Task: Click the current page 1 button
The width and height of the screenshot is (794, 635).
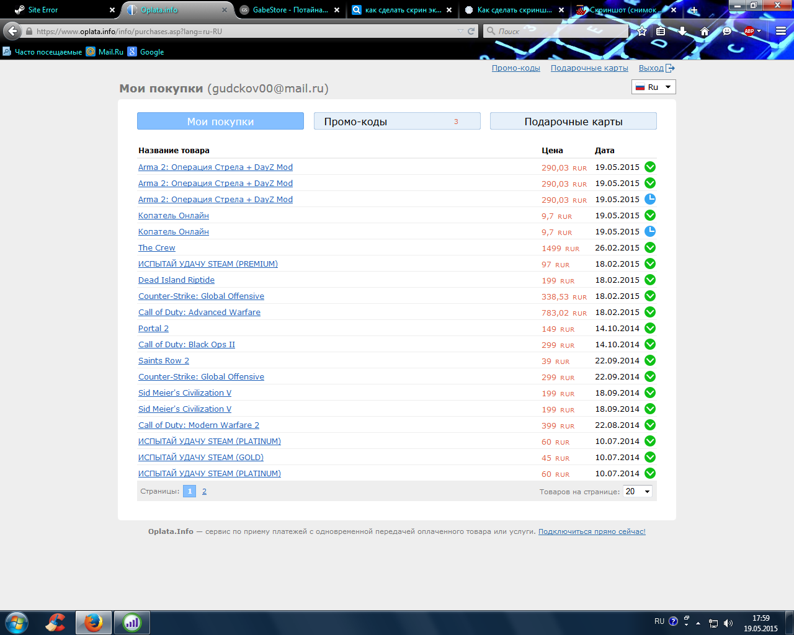Action: coord(190,491)
